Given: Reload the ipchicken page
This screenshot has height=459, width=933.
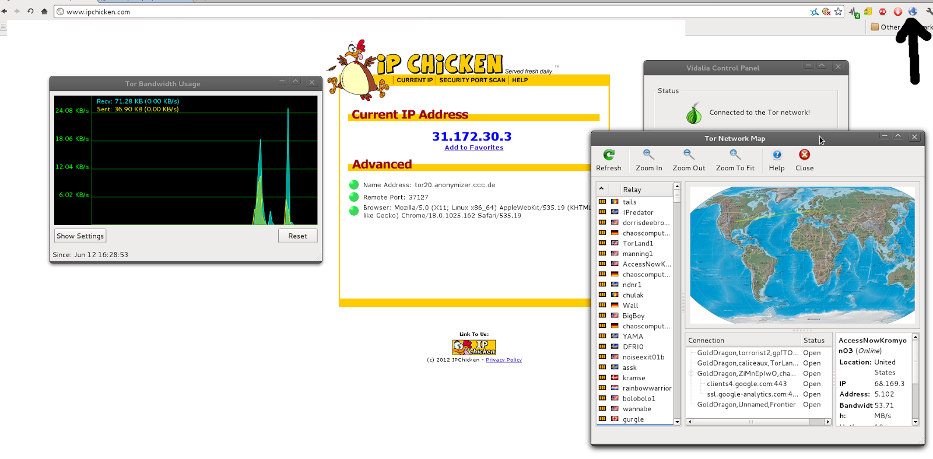Looking at the screenshot, I should (x=30, y=11).
